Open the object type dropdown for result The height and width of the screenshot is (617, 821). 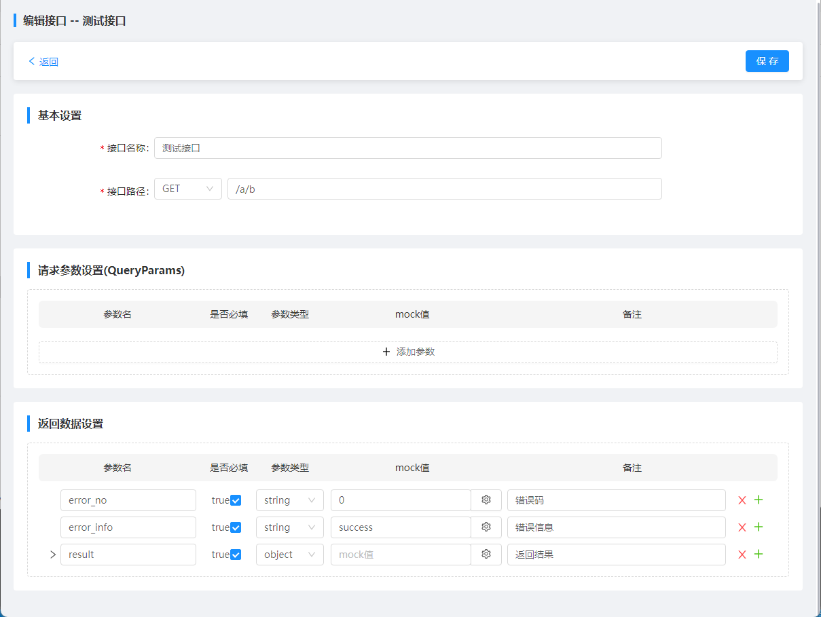(x=290, y=555)
